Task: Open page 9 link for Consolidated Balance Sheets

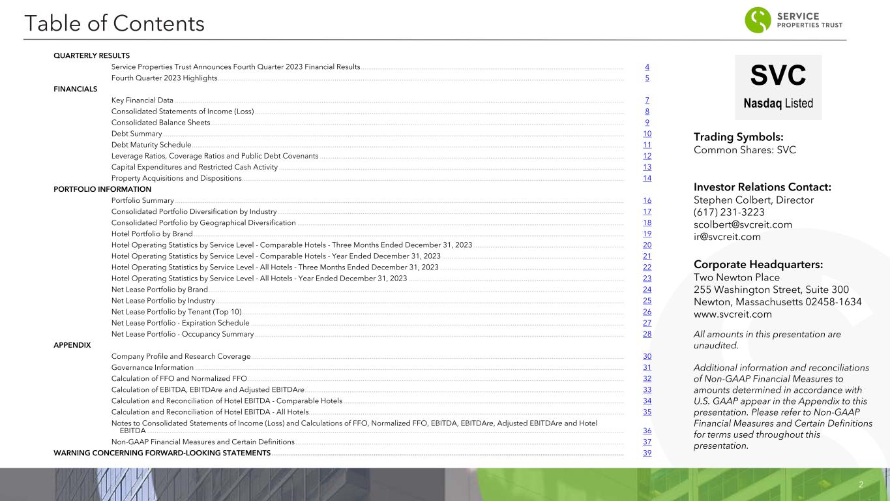Action: coord(646,123)
